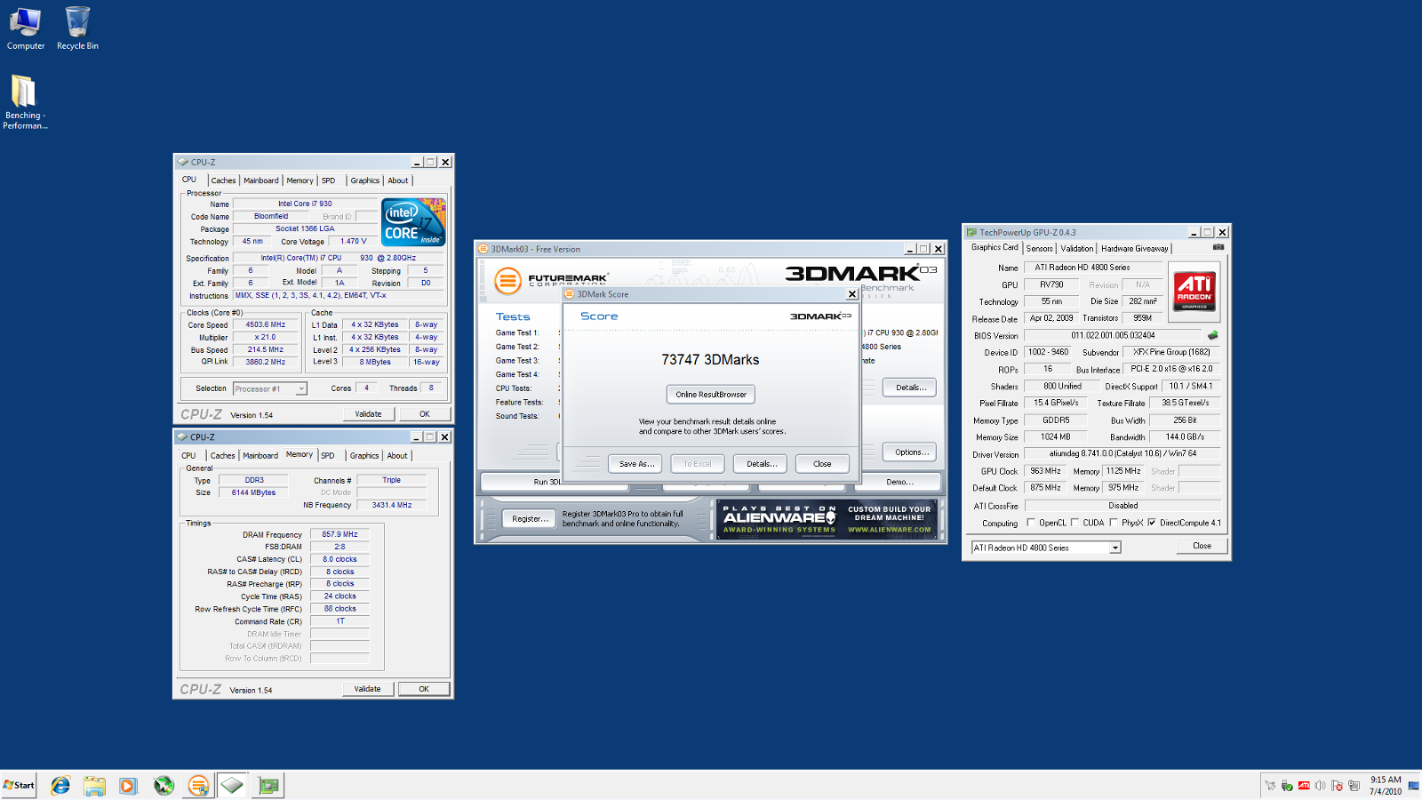Click the Intel Core i7 logo in CPU-Z
This screenshot has height=800, width=1422.
(413, 222)
